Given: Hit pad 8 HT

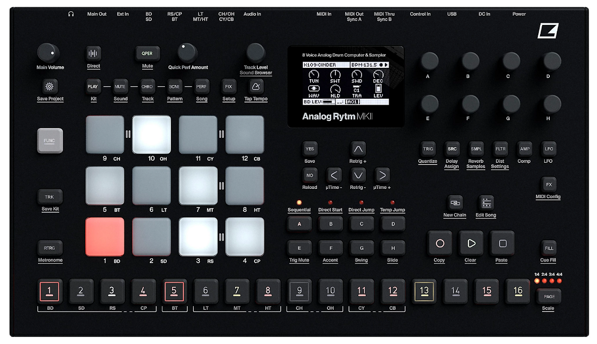Looking at the screenshot, I should point(244,186).
